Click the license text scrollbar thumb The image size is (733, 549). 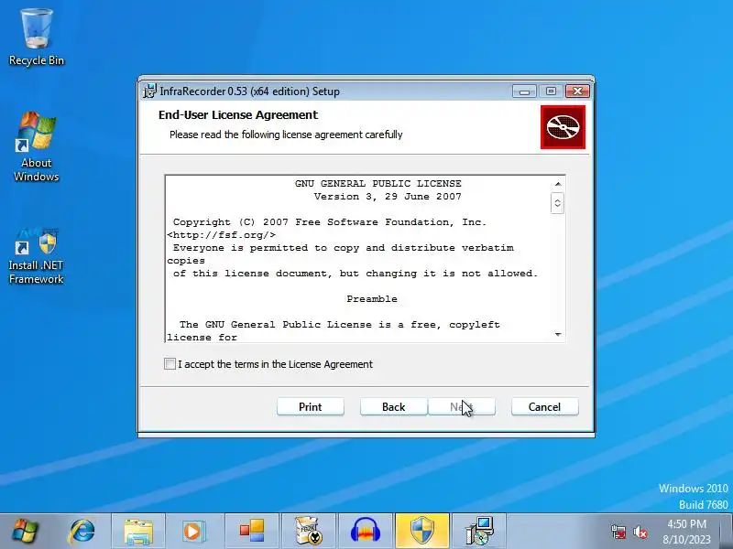click(557, 203)
